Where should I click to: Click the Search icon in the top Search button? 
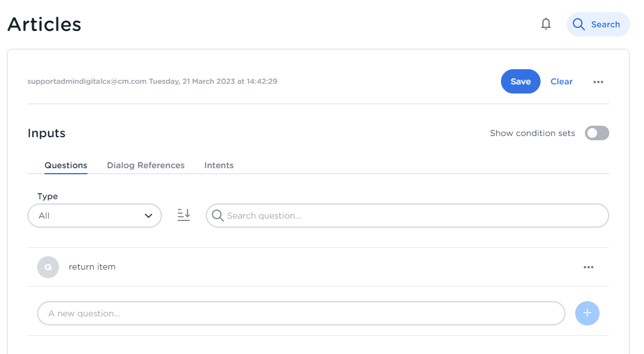(578, 24)
